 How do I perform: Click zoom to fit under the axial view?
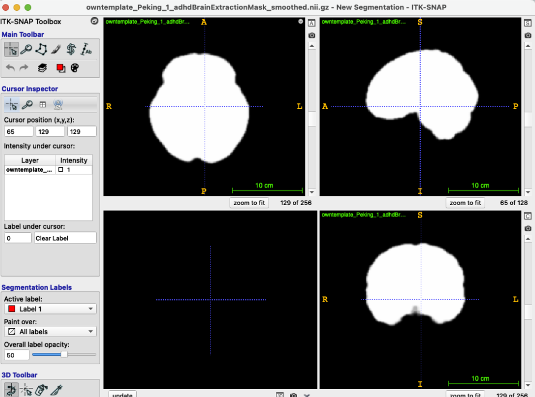(249, 203)
